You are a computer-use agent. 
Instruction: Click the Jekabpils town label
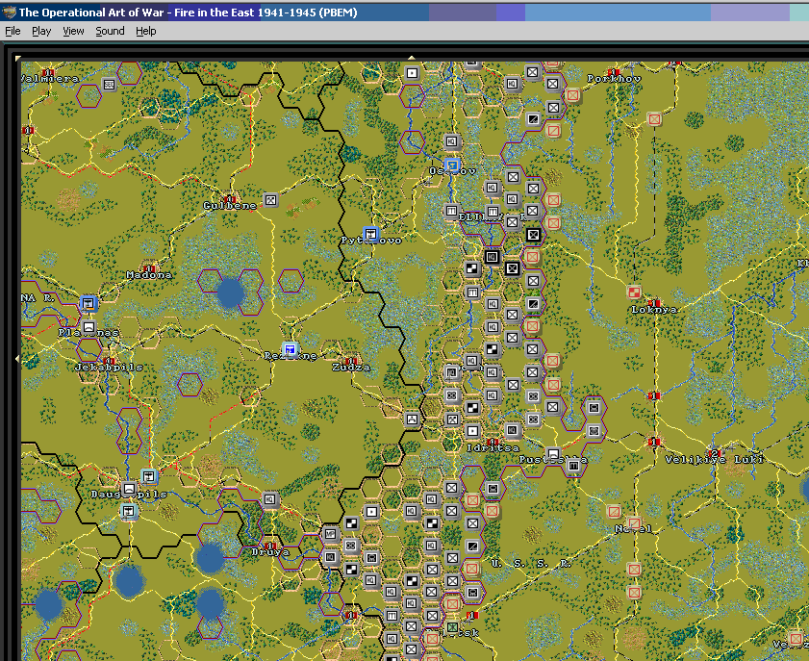[x=109, y=368]
